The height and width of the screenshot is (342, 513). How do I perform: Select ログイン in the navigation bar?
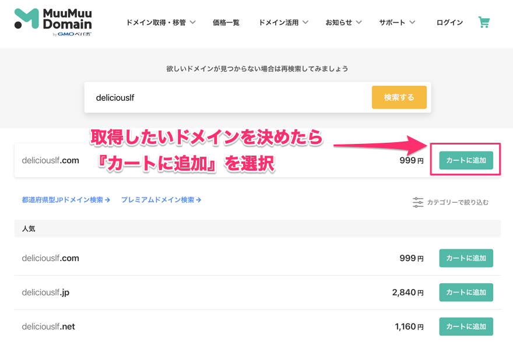click(x=449, y=22)
